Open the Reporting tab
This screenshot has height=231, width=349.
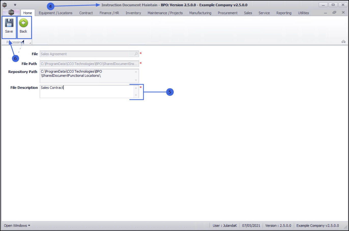click(x=284, y=13)
